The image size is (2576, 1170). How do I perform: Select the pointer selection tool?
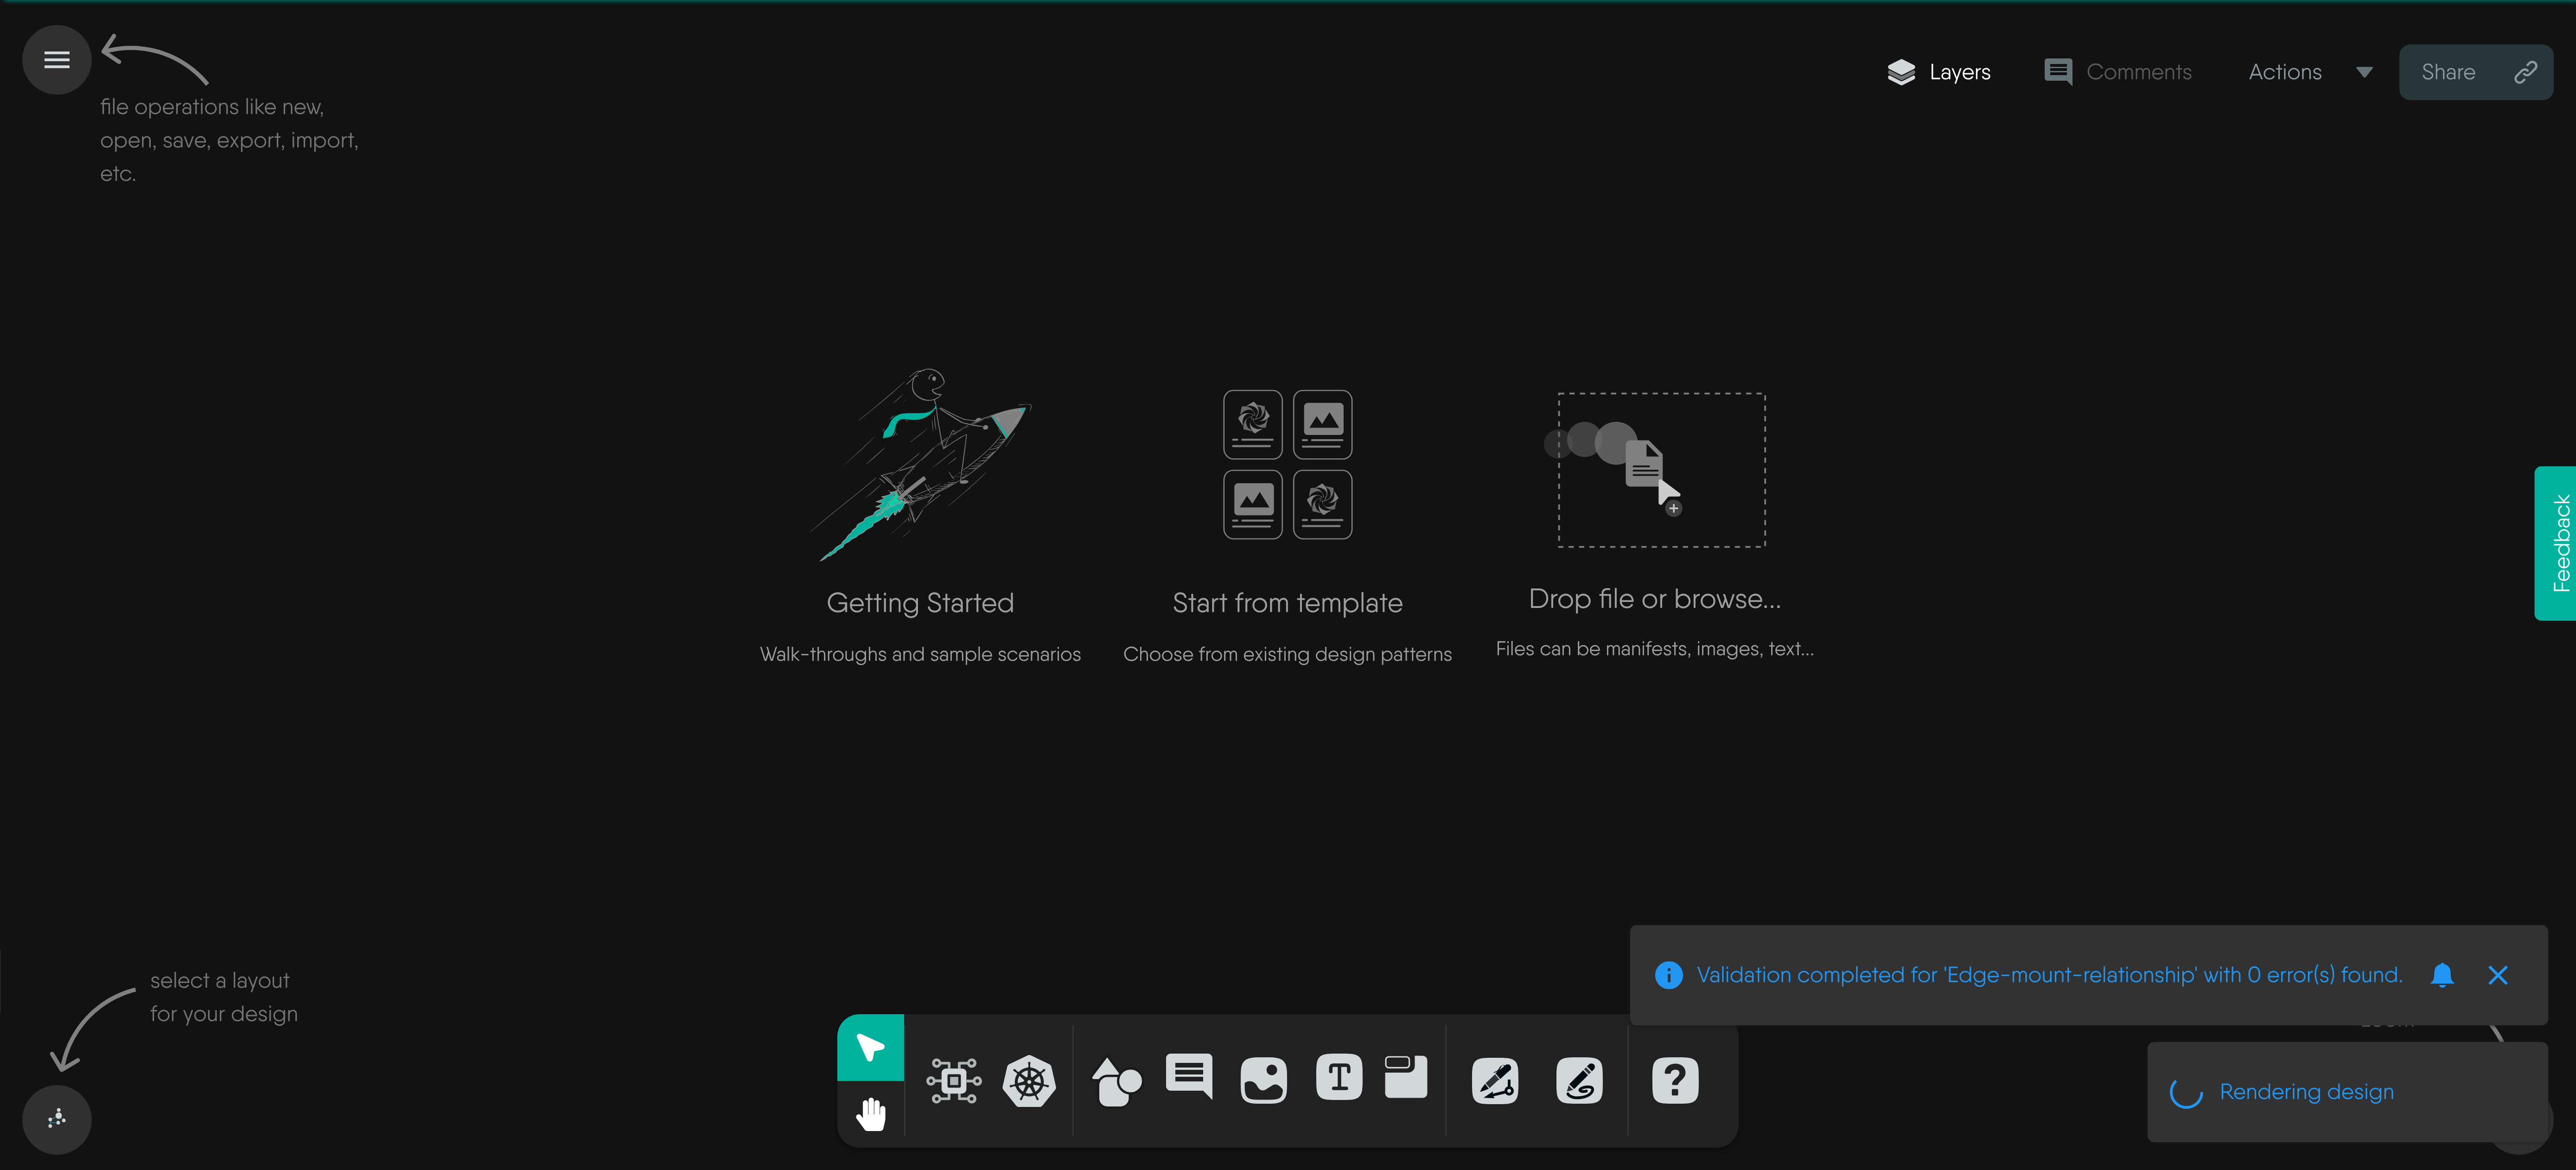870,1047
